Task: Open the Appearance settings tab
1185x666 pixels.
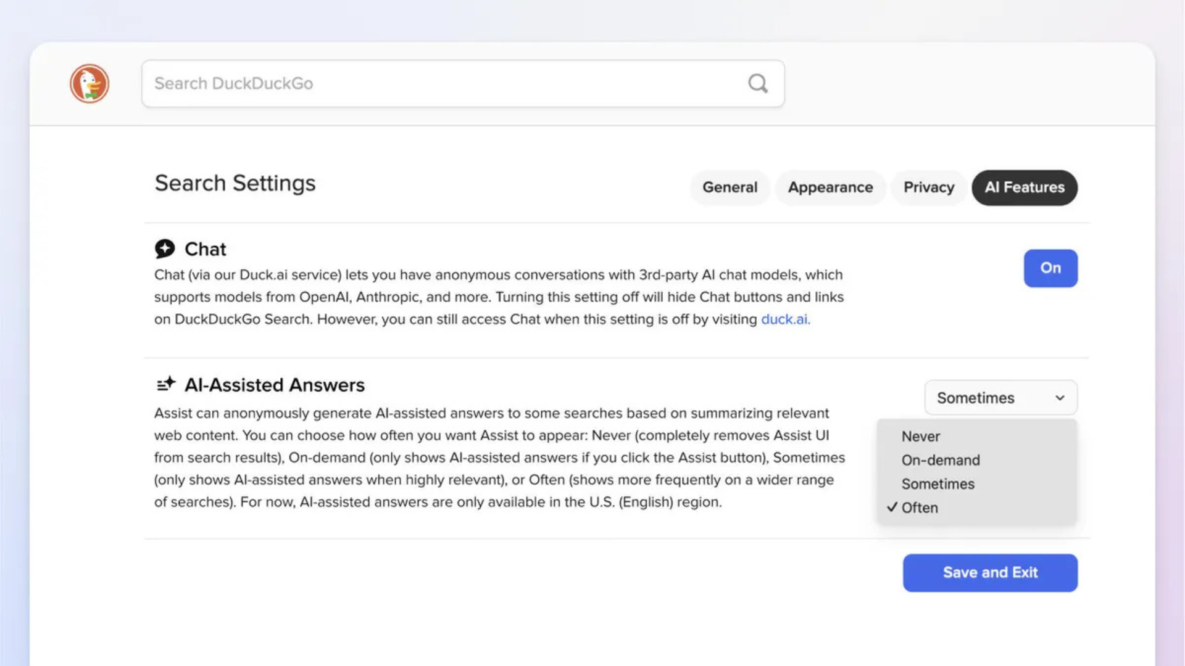Action: [830, 187]
